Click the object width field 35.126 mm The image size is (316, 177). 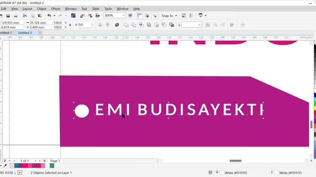pos(39,23)
